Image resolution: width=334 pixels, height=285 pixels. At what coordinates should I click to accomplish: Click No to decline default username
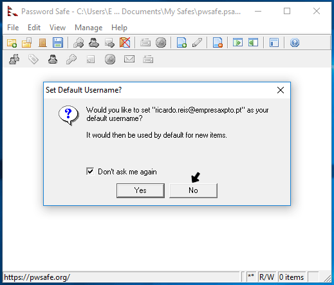click(x=193, y=190)
